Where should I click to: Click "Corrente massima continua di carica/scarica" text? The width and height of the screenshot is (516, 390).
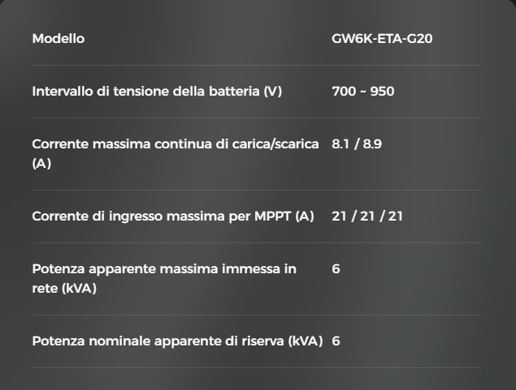[175, 144]
